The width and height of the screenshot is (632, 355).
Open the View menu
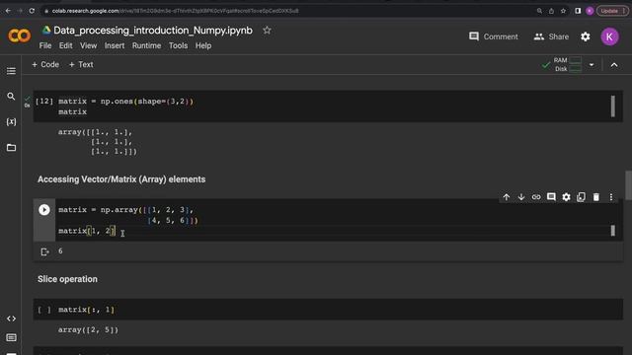pos(88,45)
